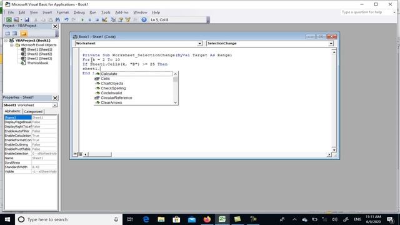Toggle Folders icon in Project panel

pyautogui.click(x=24, y=33)
